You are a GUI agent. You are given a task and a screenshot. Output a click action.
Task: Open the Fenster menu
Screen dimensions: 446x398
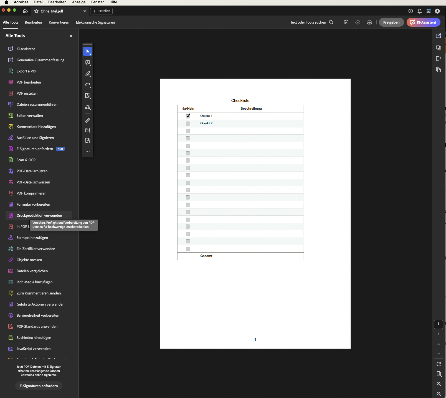tap(98, 2)
